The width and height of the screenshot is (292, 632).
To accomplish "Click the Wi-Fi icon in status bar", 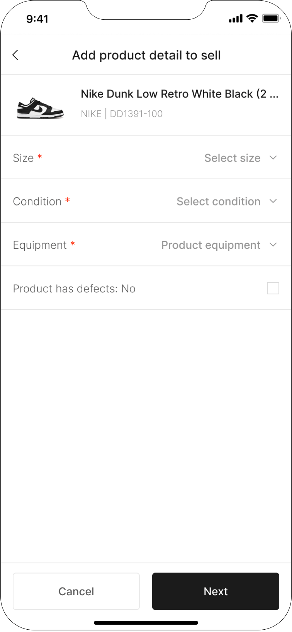I will click(252, 18).
